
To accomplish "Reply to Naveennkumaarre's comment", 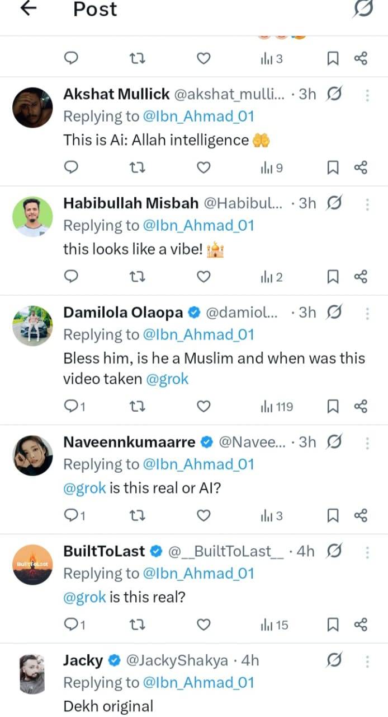I will pos(74,515).
